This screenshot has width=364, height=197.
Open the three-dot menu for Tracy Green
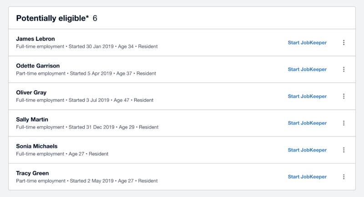coord(344,177)
